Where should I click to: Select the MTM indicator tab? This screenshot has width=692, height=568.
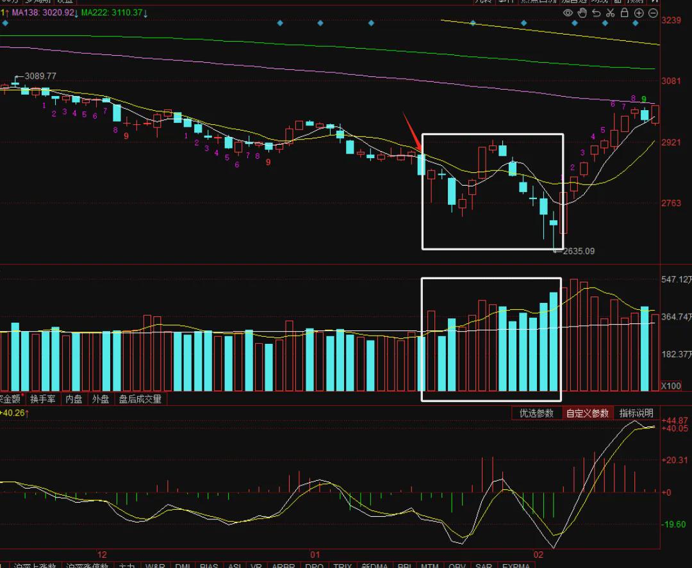(429, 565)
